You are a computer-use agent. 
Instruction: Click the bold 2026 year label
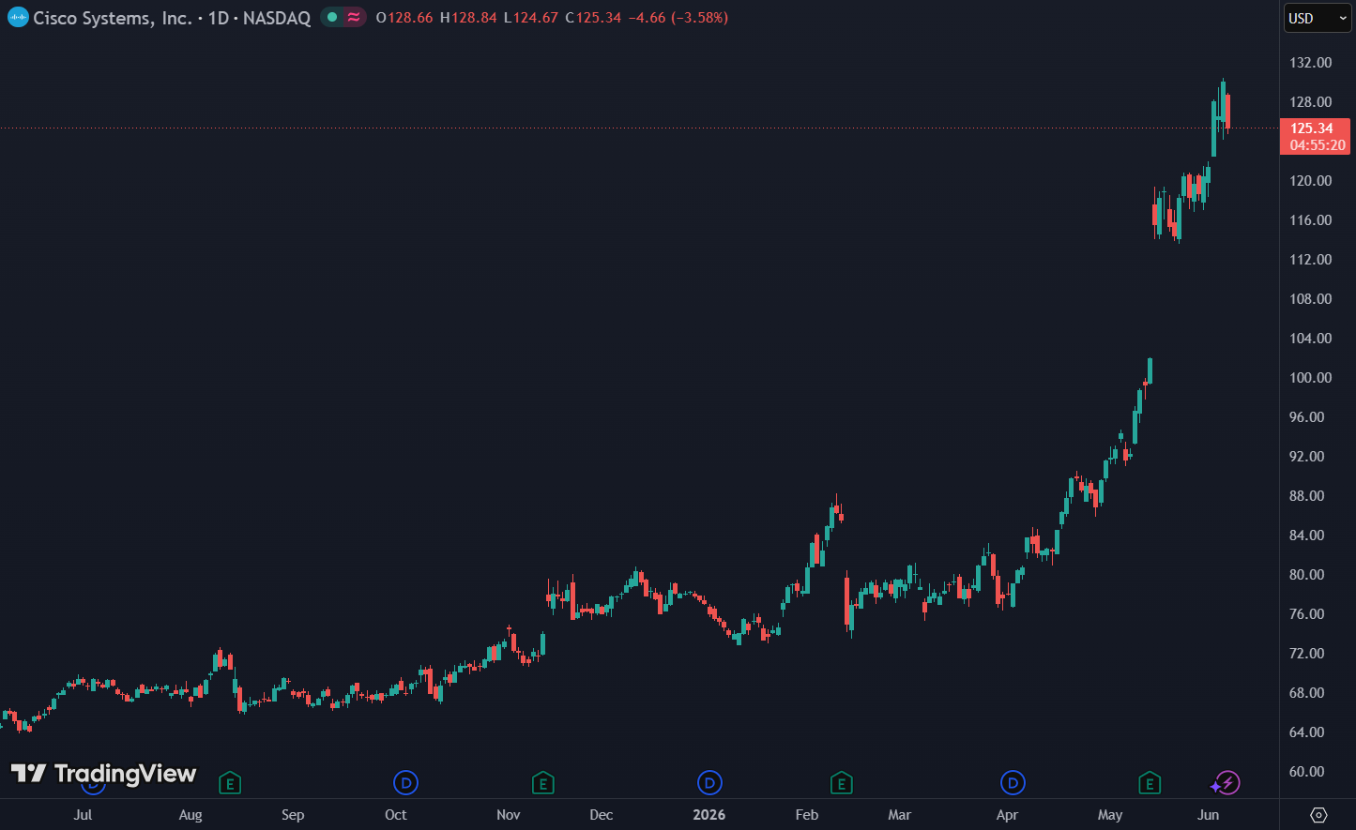(x=709, y=815)
